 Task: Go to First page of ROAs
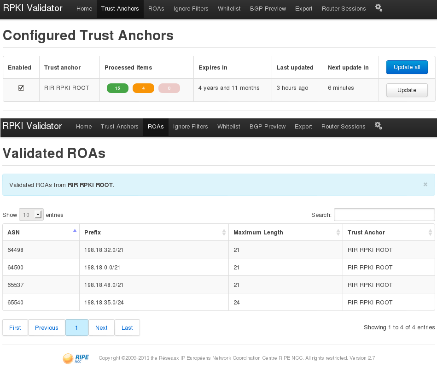(x=15, y=327)
